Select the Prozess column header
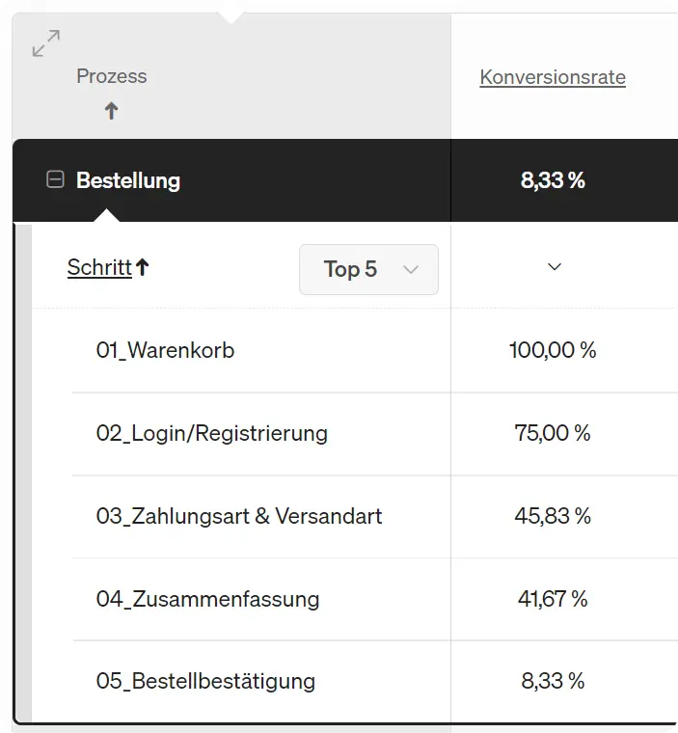The height and width of the screenshot is (733, 678). pos(112,76)
